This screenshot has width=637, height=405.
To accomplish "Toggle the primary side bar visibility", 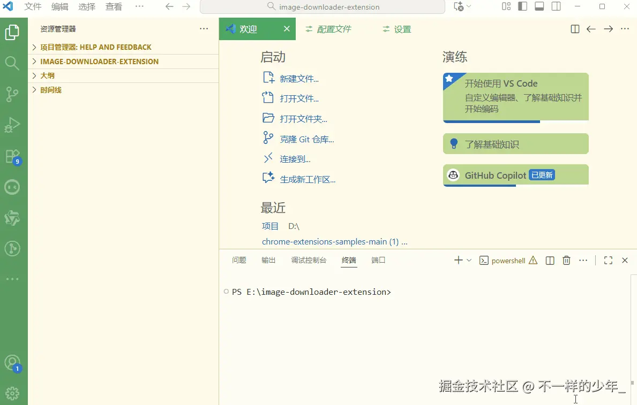I will point(523,6).
